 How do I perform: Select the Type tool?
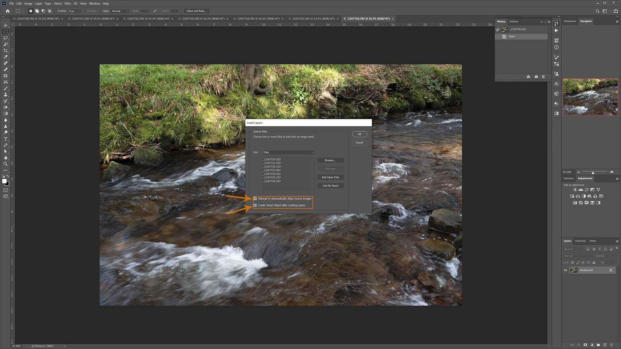pos(5,139)
